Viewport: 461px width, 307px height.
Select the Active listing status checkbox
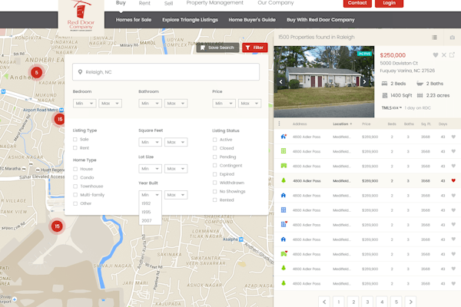tap(214, 140)
